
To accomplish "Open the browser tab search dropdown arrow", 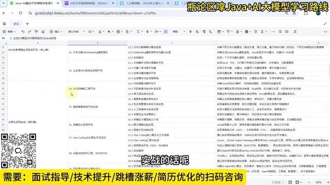I will (x=4, y=4).
